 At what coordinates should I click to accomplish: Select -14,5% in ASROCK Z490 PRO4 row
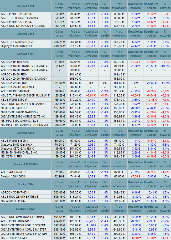coord(165,83)
